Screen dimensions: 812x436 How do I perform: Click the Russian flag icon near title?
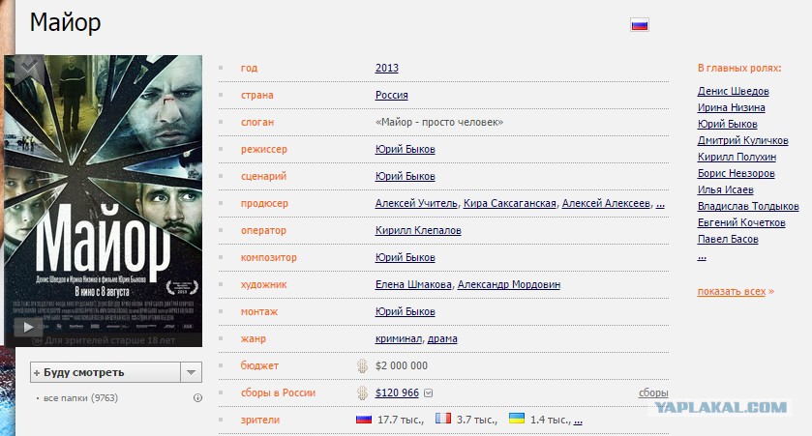(640, 24)
